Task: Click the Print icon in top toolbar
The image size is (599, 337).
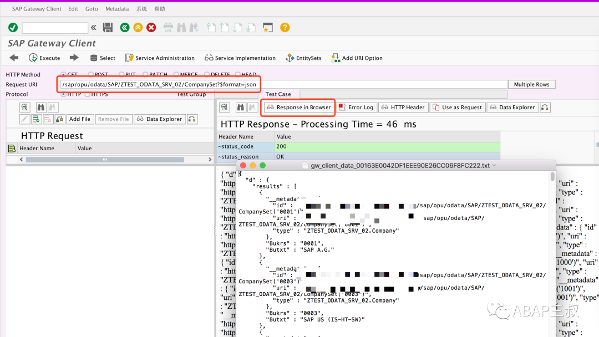Action: click(x=168, y=28)
